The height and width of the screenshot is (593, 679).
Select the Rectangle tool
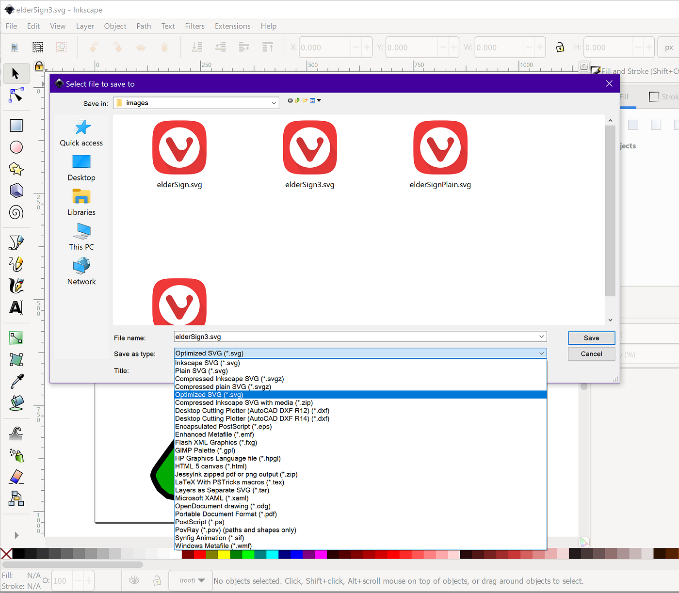click(x=16, y=126)
